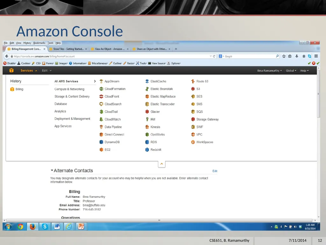Select the DynamoDB icon
The width and height of the screenshot is (326, 245).
pyautogui.click(x=101, y=142)
